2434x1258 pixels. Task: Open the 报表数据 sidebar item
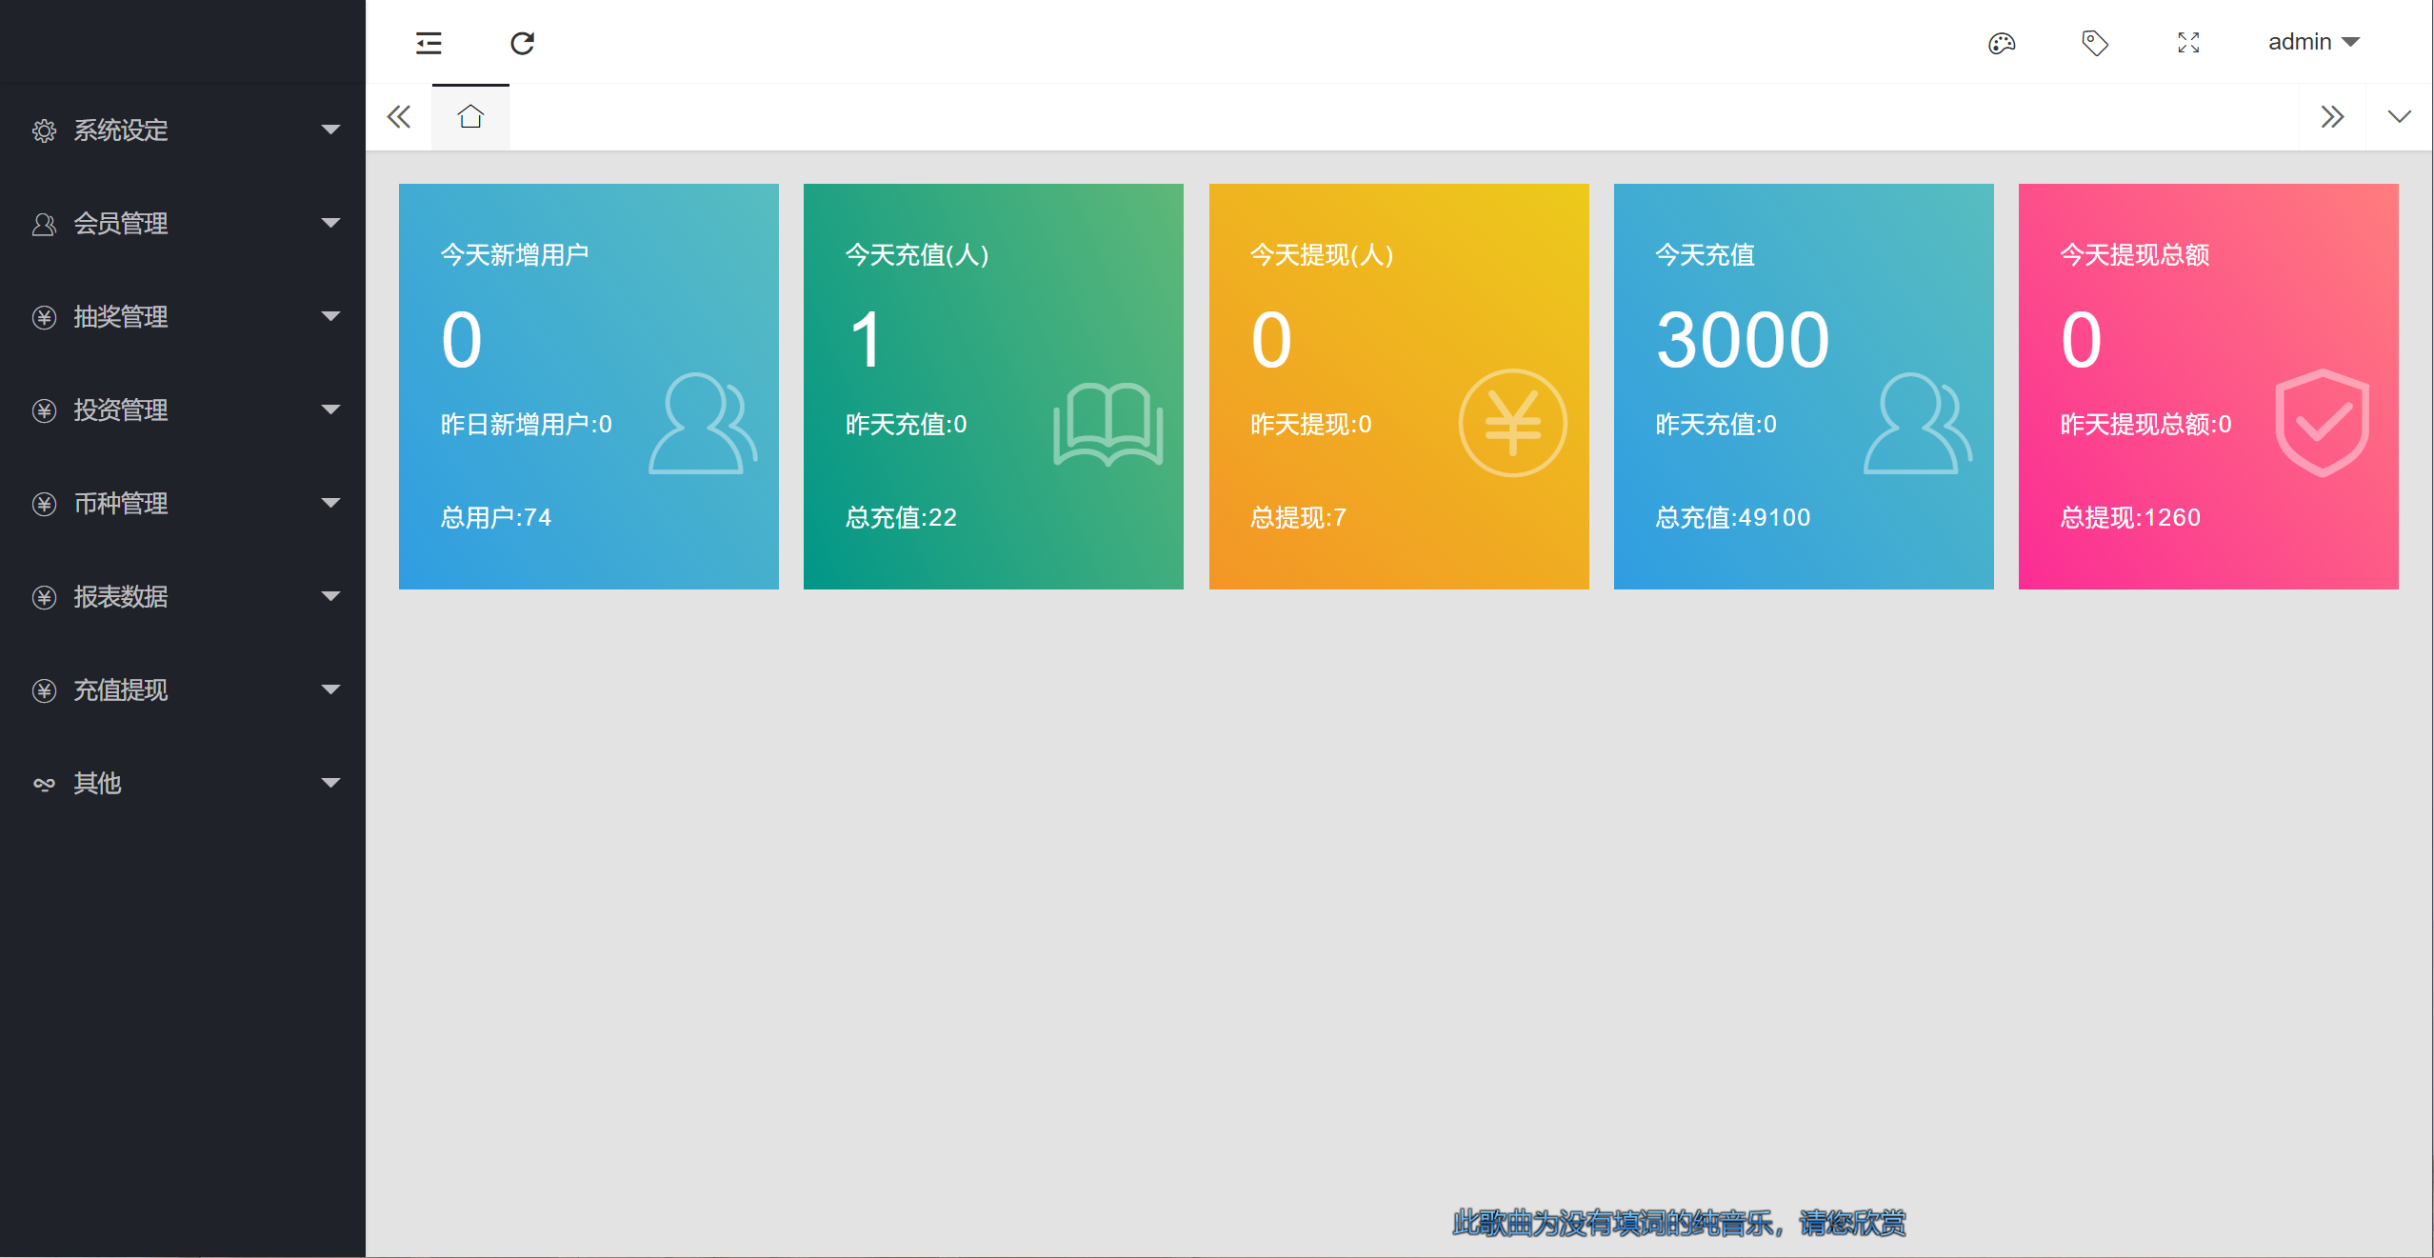coord(183,597)
